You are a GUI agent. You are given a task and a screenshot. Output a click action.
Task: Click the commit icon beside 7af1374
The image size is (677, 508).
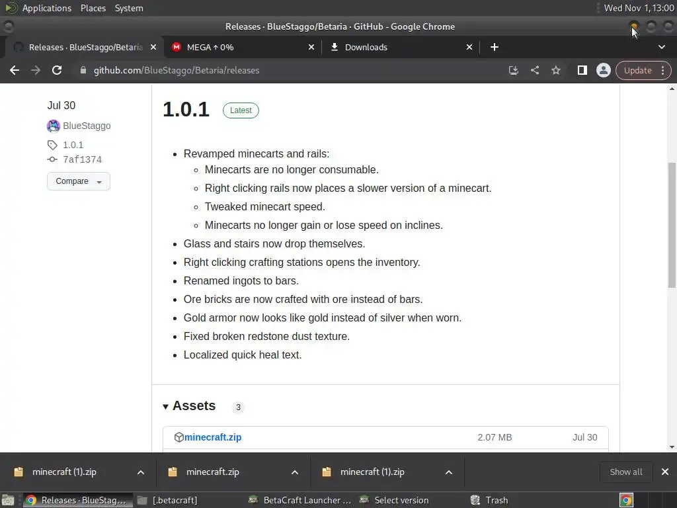click(52, 159)
